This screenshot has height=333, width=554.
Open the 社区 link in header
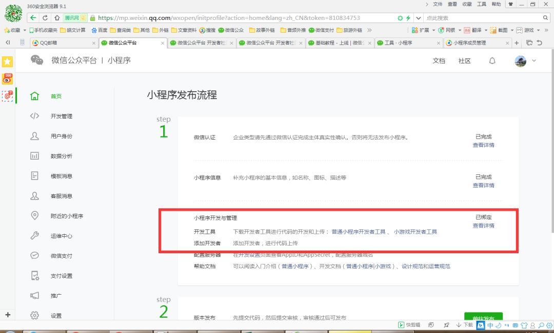465,61
